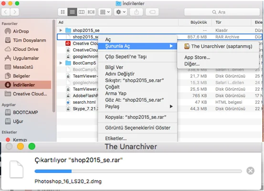Switch Finder to list view
The image size is (264, 191).
72,12
